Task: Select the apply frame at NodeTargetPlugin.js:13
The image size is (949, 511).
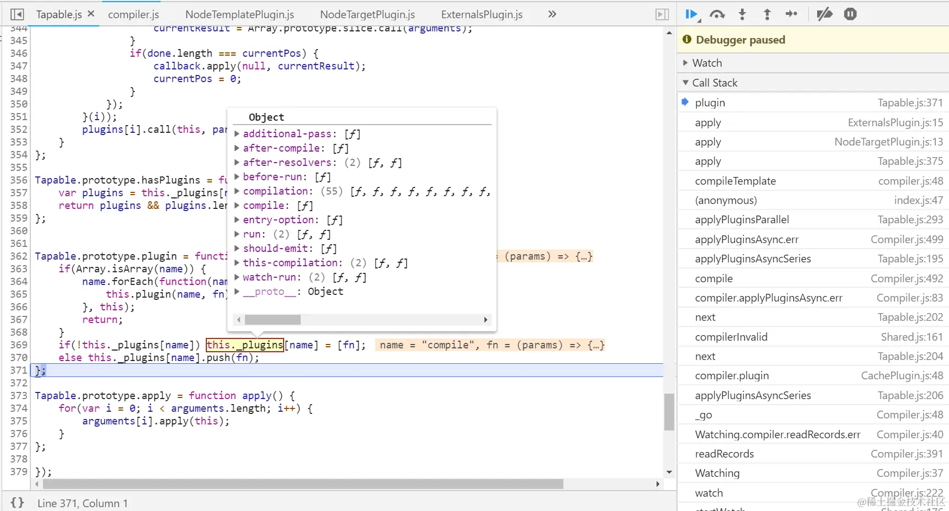Action: (x=813, y=142)
